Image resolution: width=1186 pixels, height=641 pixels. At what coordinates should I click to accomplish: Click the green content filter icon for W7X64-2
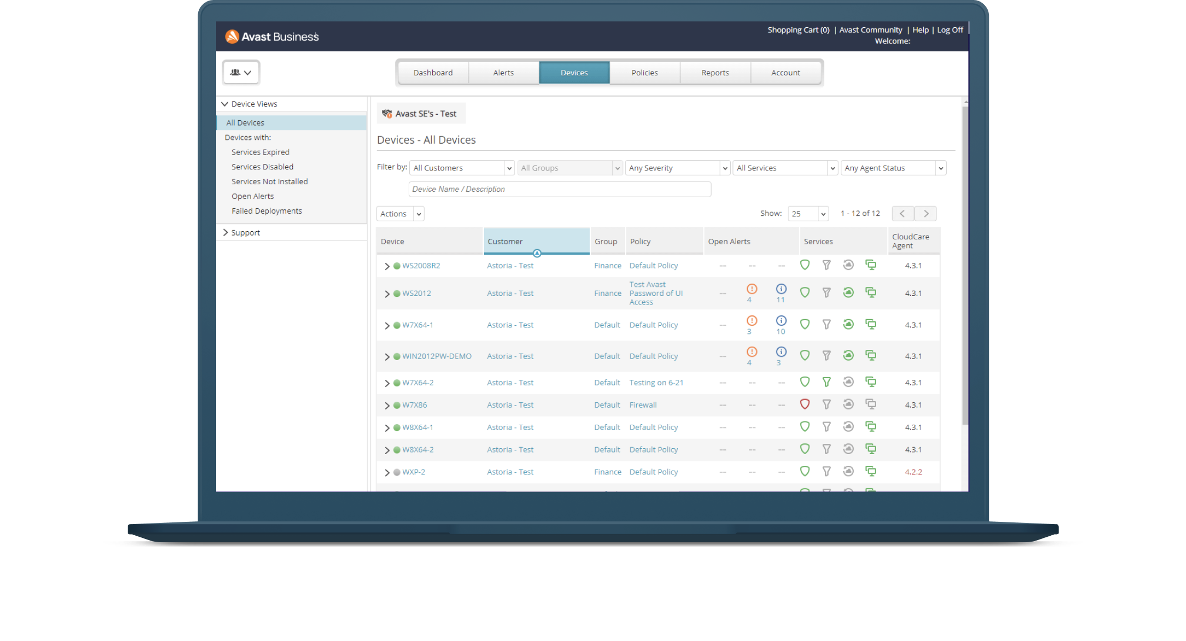click(826, 382)
